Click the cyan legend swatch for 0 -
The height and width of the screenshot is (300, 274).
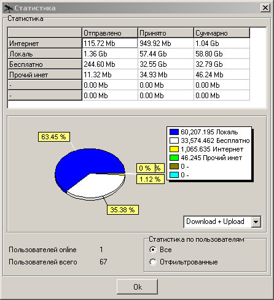pyautogui.click(x=174, y=175)
